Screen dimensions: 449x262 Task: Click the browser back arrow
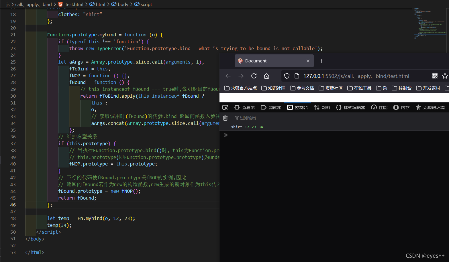pyautogui.click(x=228, y=76)
